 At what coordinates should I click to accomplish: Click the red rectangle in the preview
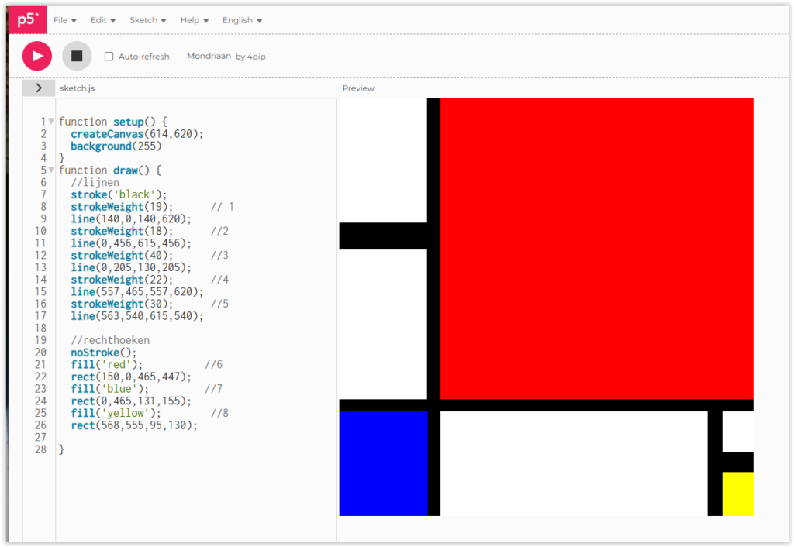pos(595,248)
